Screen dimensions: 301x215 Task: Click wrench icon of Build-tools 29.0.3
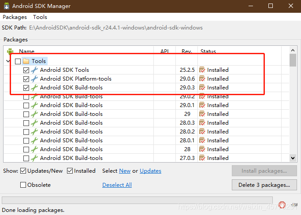click(34, 88)
